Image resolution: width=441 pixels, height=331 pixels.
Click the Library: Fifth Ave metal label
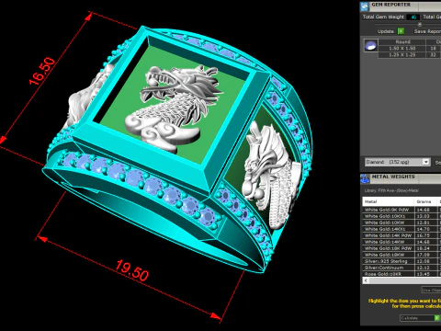point(391,190)
